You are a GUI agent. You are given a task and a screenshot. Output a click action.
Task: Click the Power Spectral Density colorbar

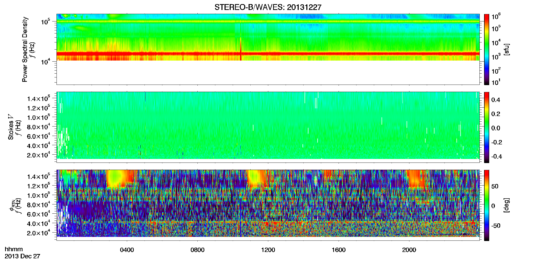pyautogui.click(x=486, y=49)
